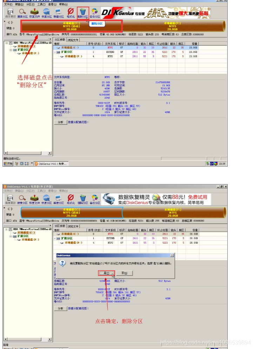Image resolution: width=254 pixels, height=349 pixels.
Task: Click 格式化 red icon in upper screenshot
Action: coord(71,11)
